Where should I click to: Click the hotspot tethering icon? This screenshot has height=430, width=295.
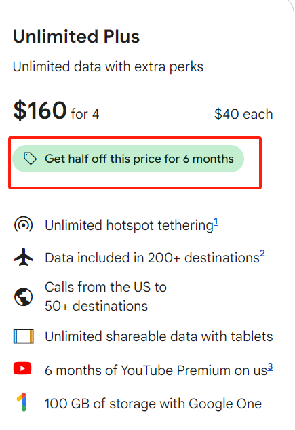click(23, 225)
